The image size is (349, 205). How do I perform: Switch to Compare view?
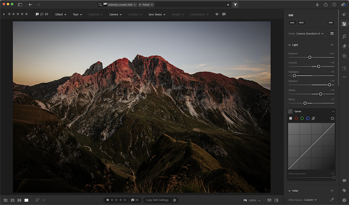(19, 200)
